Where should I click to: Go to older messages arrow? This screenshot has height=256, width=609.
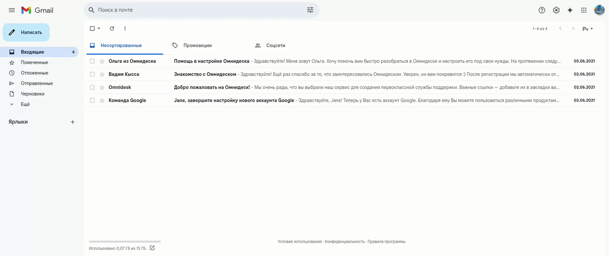[x=573, y=28]
